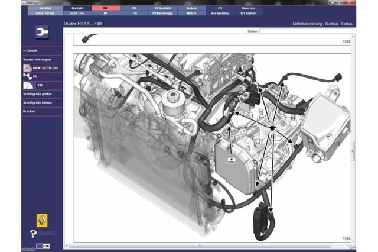Open the Motrio tab
The image size is (378, 252).
tap(191, 13)
